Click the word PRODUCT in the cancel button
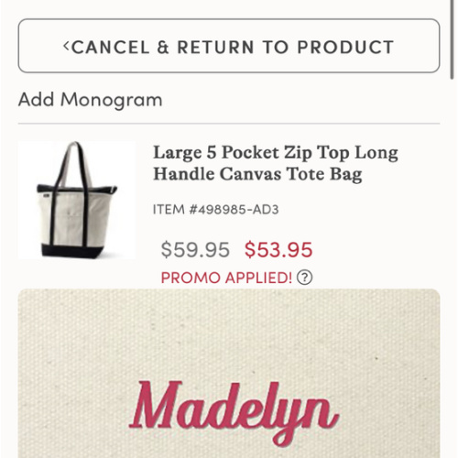Viewport: 458px width, 458px height. [345, 47]
